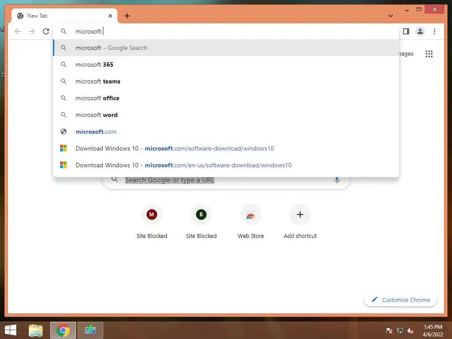This screenshot has height=339, width=452.
Task: Open File Explorer from the taskbar
Action: 36,330
